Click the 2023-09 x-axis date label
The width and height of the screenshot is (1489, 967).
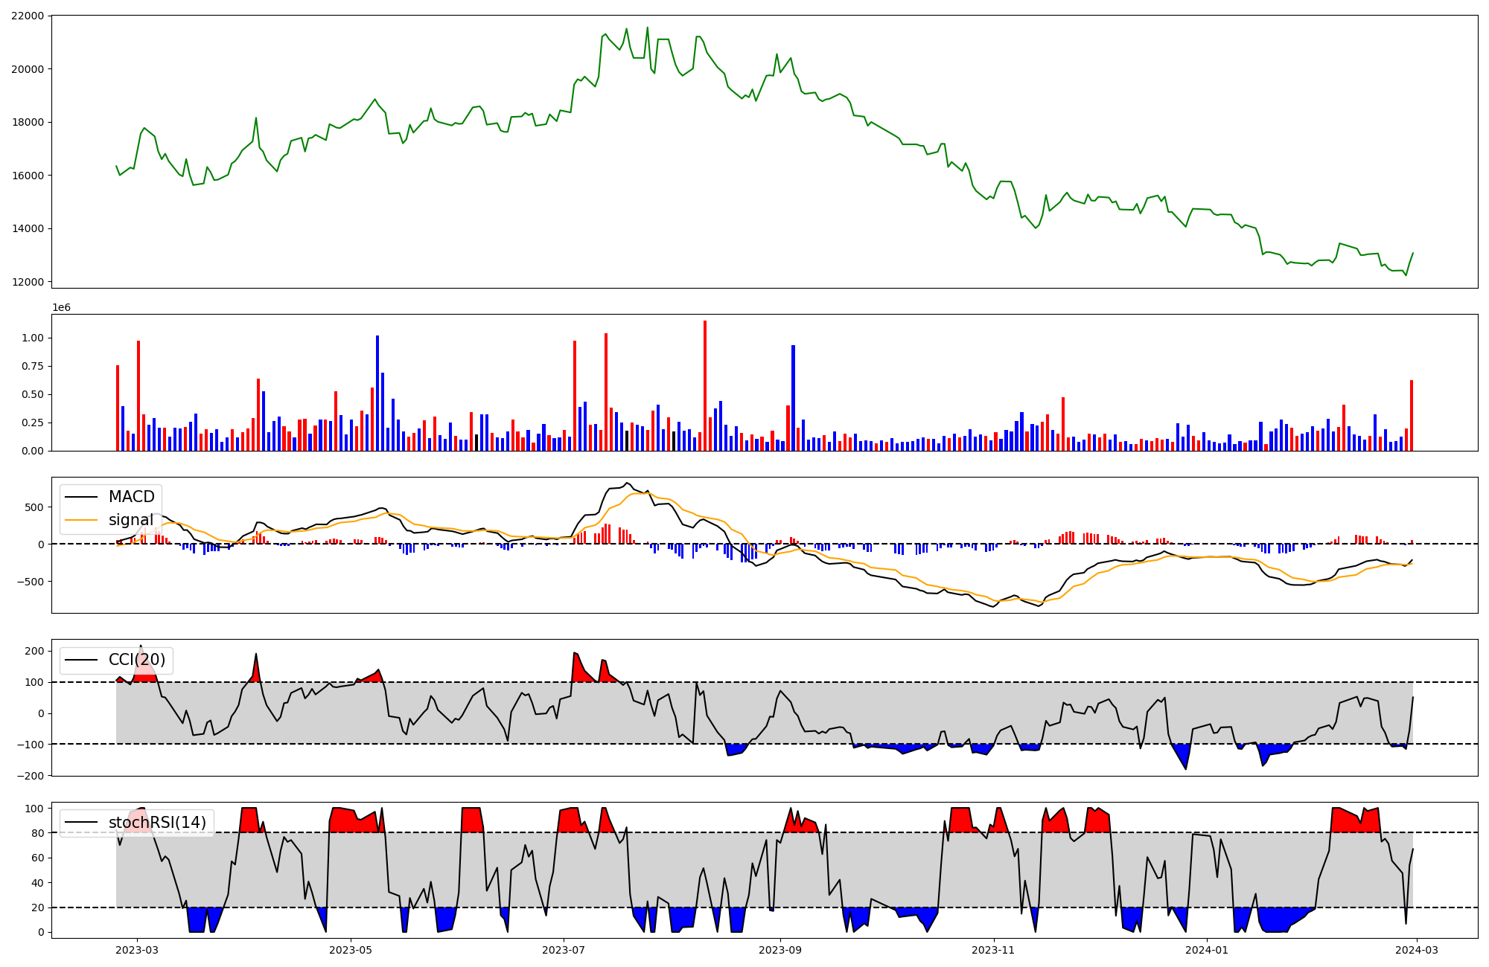pyautogui.click(x=780, y=950)
